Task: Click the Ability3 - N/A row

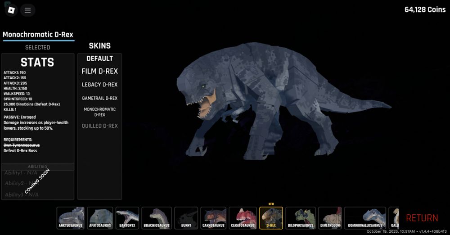Action: pos(22,195)
